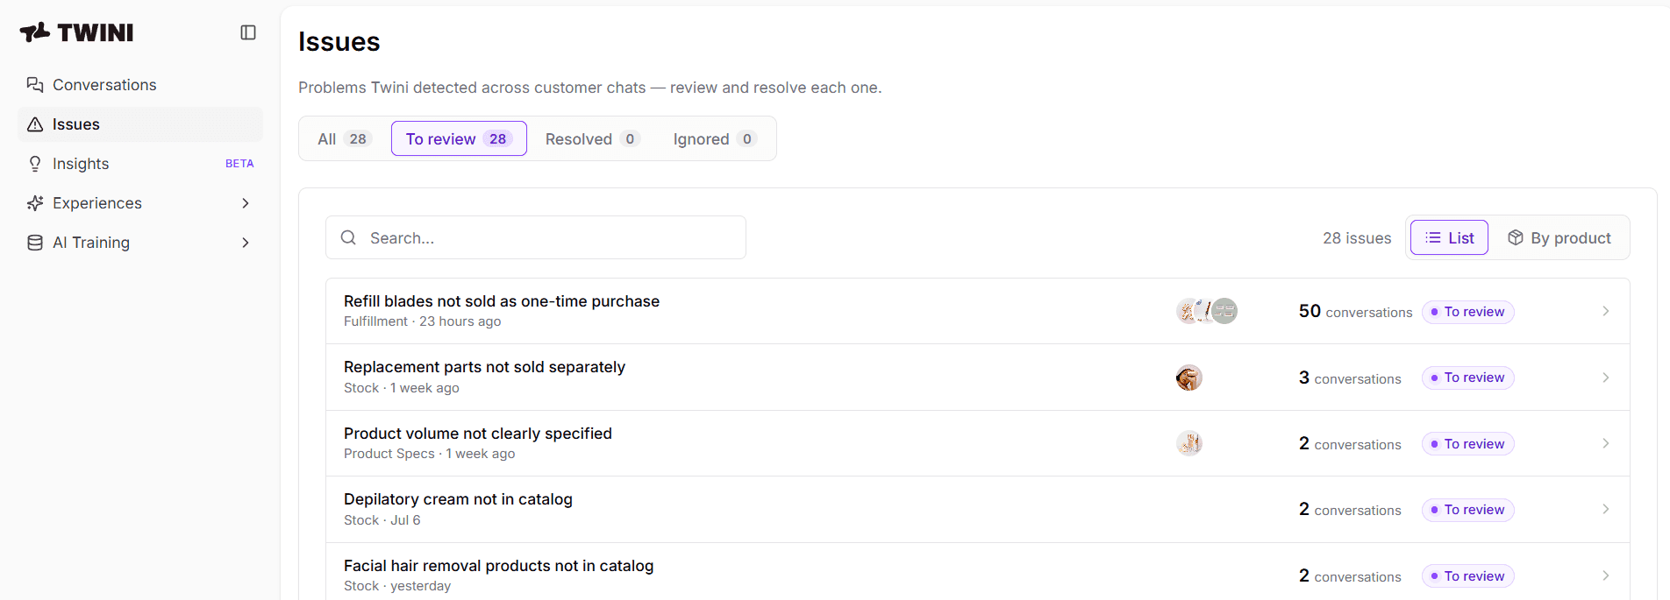Open 'Facial hair removal products not in catalog' issue
The height and width of the screenshot is (600, 1670).
click(978, 571)
